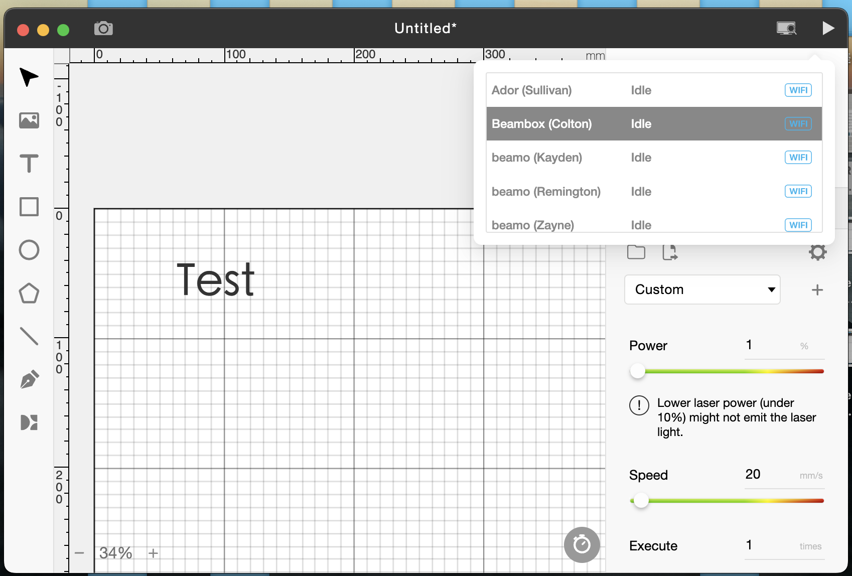Open the Custom preset dropdown
The height and width of the screenshot is (576, 852).
[x=702, y=290]
